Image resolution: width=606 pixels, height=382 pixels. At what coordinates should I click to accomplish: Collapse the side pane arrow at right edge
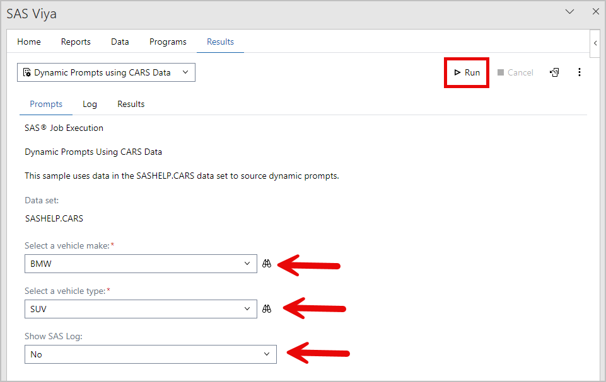(595, 43)
